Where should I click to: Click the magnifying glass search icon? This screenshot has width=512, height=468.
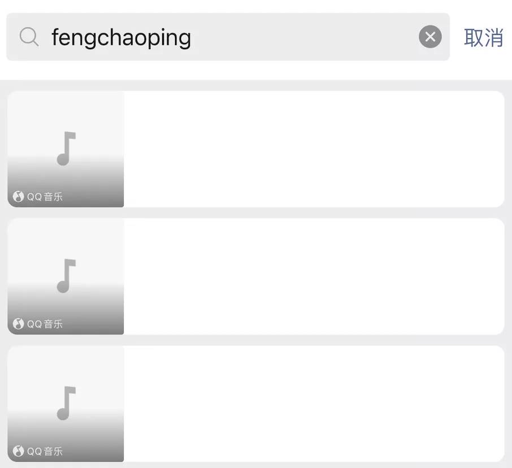coord(29,37)
